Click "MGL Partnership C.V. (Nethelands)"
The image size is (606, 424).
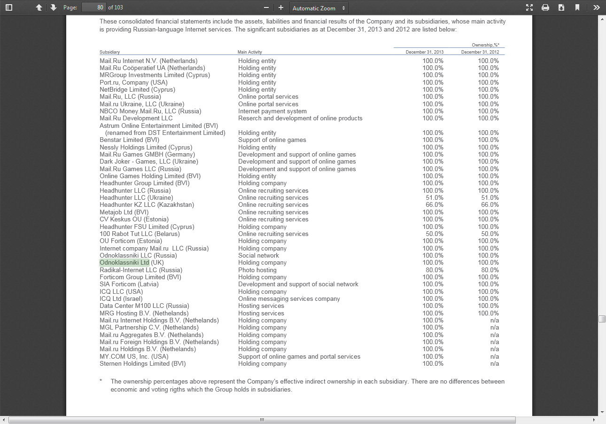(149, 328)
